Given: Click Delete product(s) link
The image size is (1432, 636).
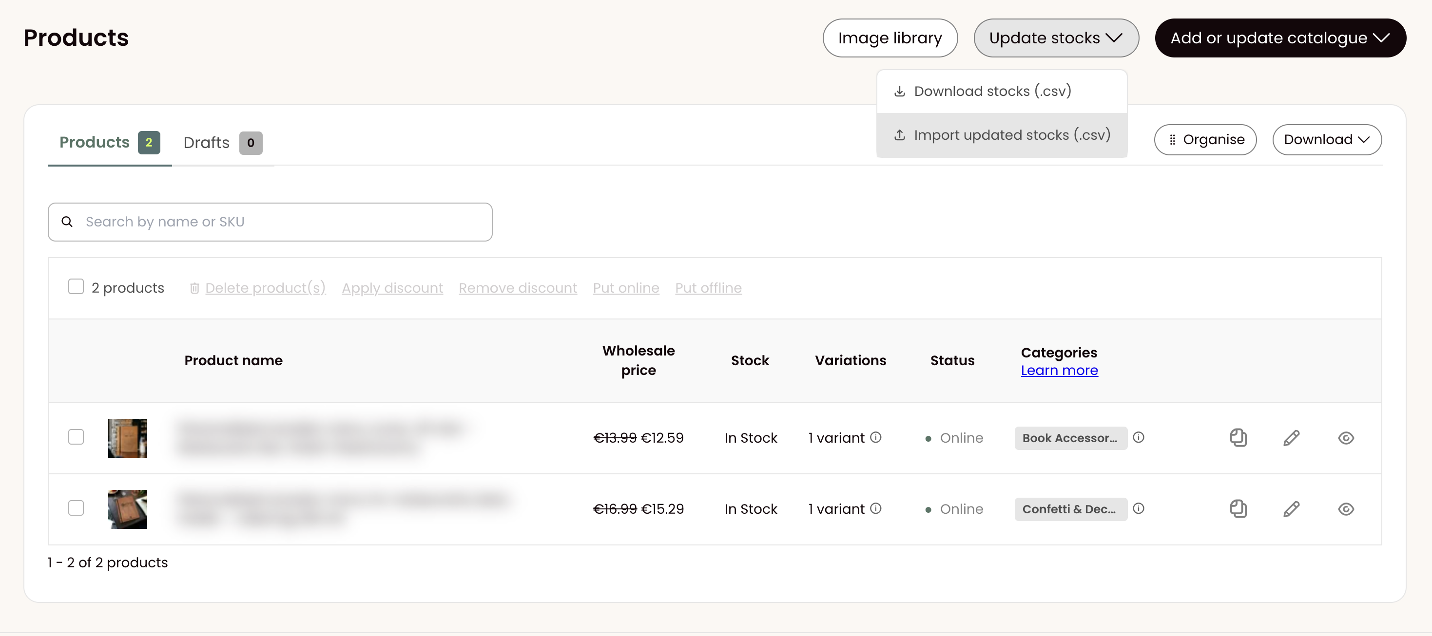Looking at the screenshot, I should pyautogui.click(x=265, y=288).
